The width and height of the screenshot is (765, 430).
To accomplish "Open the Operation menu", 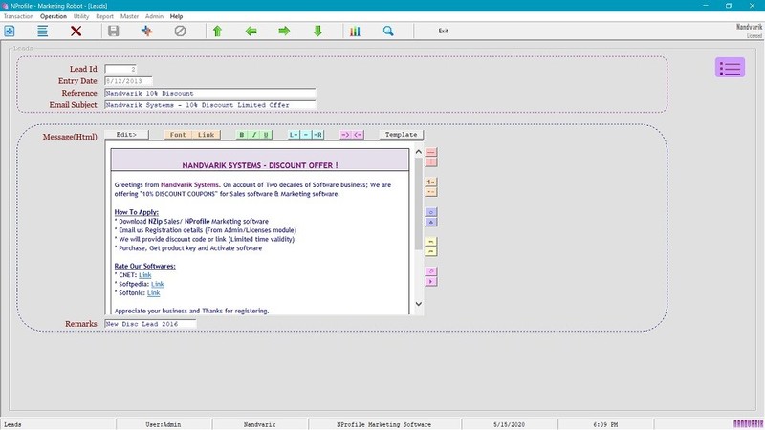I will [54, 16].
